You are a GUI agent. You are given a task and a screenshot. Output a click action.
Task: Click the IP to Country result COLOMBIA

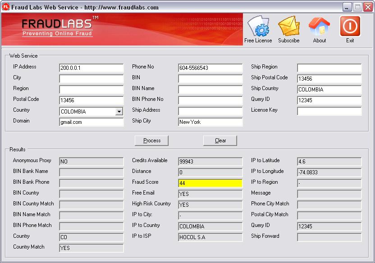tap(210, 227)
